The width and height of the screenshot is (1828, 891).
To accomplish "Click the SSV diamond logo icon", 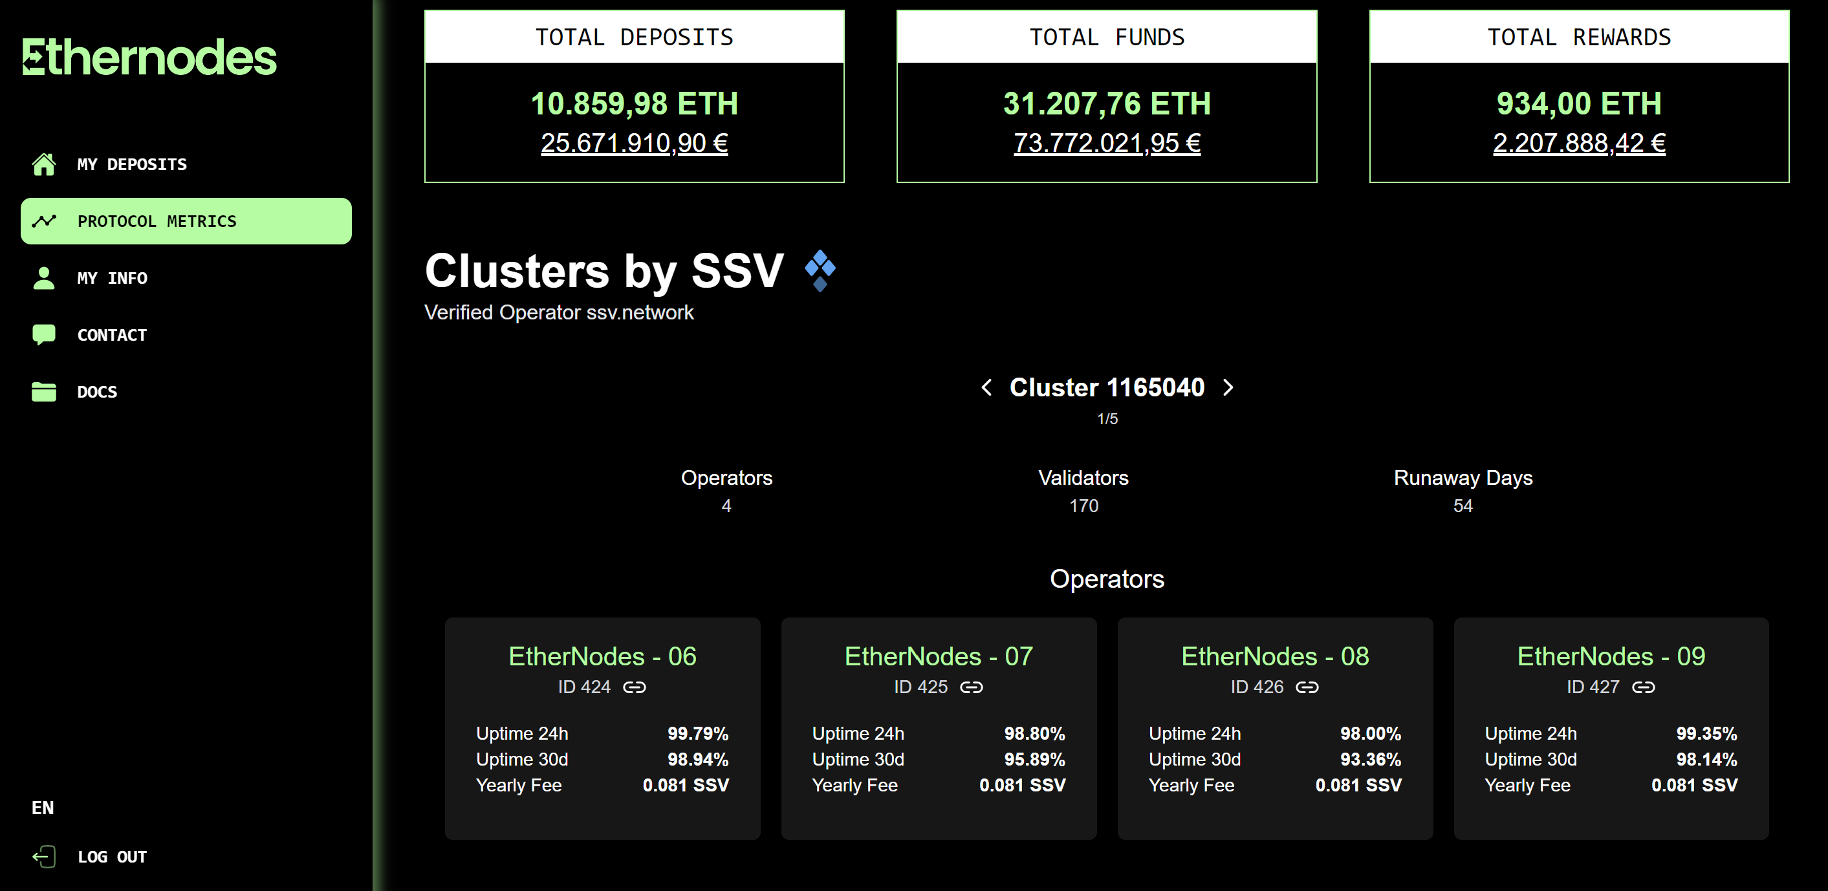I will (820, 270).
